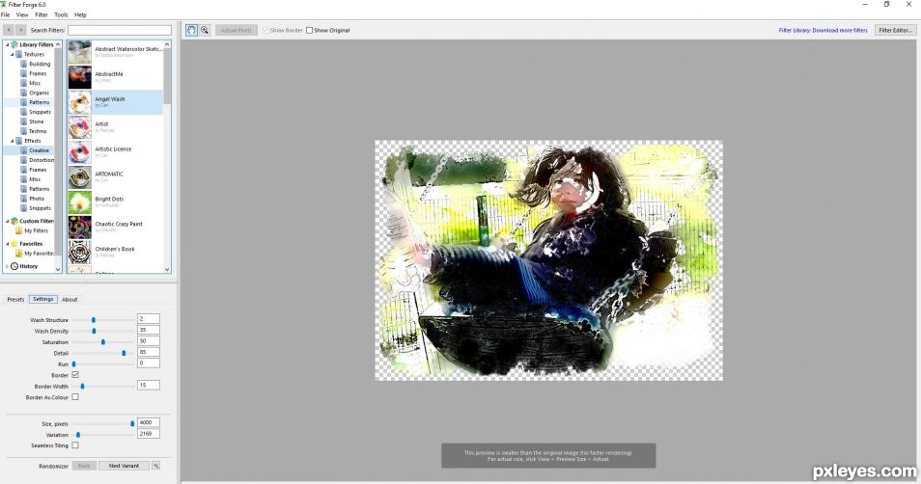The height and width of the screenshot is (484, 921).
Task: Switch to the Settings tab
Action: 42,299
